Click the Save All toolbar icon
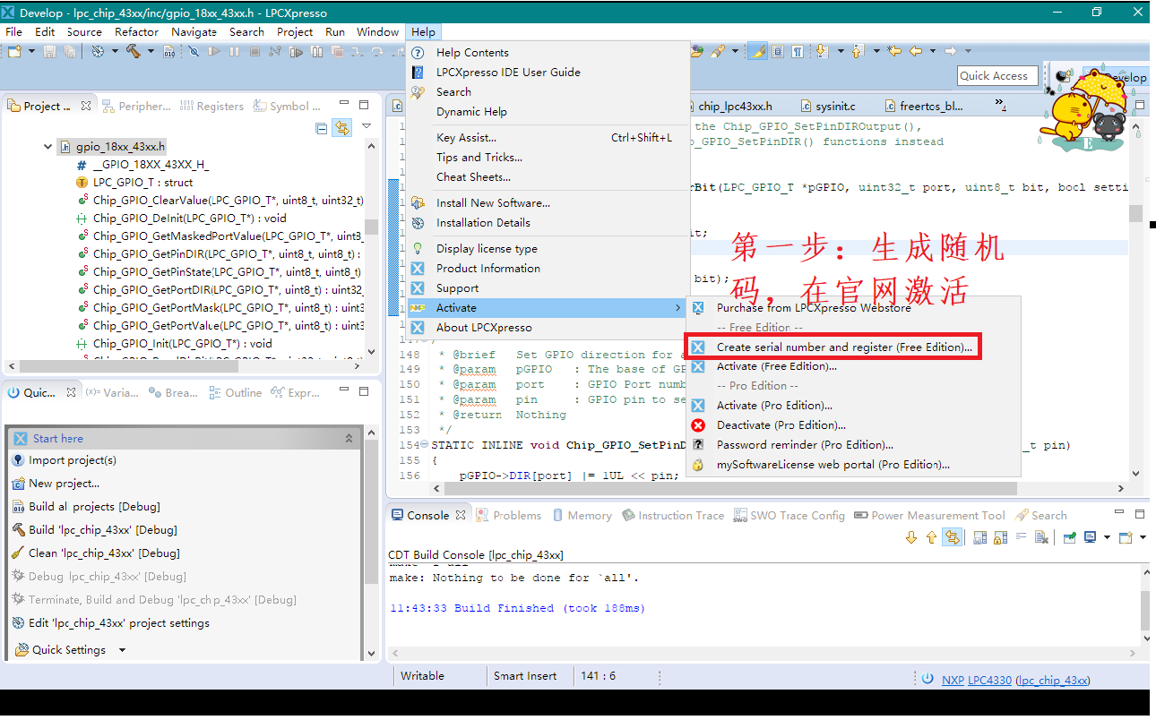1156x720 pixels. tap(69, 52)
